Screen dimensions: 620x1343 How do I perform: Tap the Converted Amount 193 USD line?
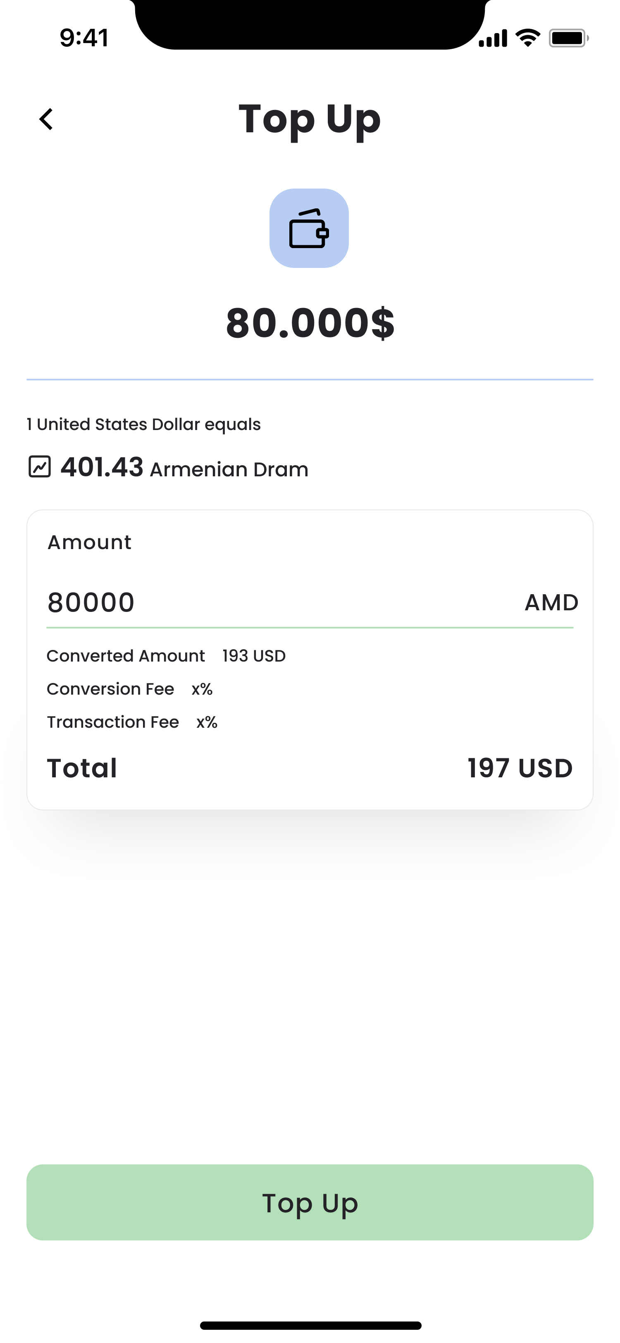pyautogui.click(x=166, y=656)
